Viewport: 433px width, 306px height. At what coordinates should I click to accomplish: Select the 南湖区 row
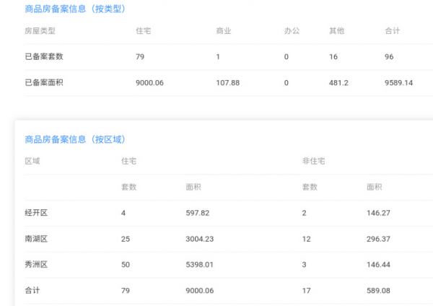tap(229, 239)
